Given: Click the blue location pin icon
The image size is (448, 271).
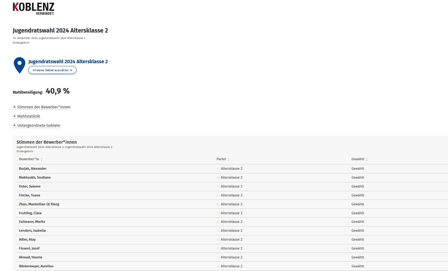Looking at the screenshot, I should pyautogui.click(x=19, y=65).
